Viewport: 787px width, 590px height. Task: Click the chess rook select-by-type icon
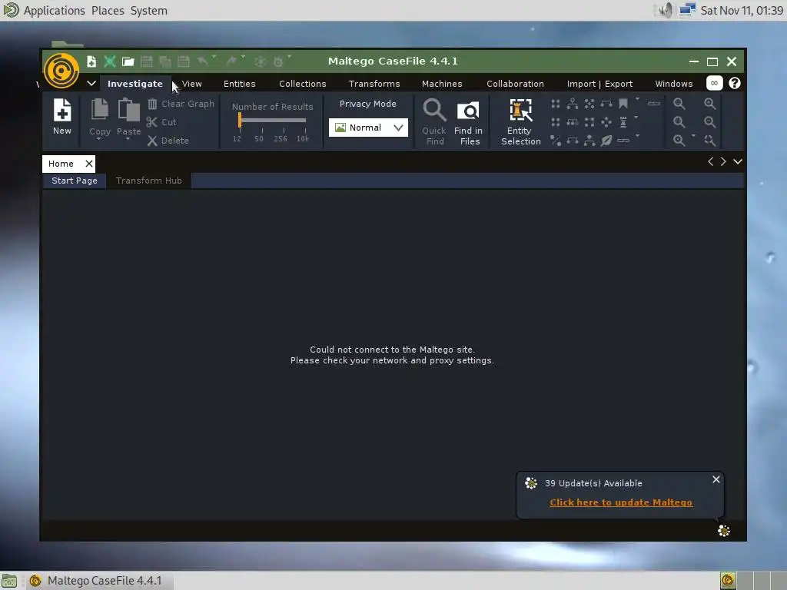[623, 122]
